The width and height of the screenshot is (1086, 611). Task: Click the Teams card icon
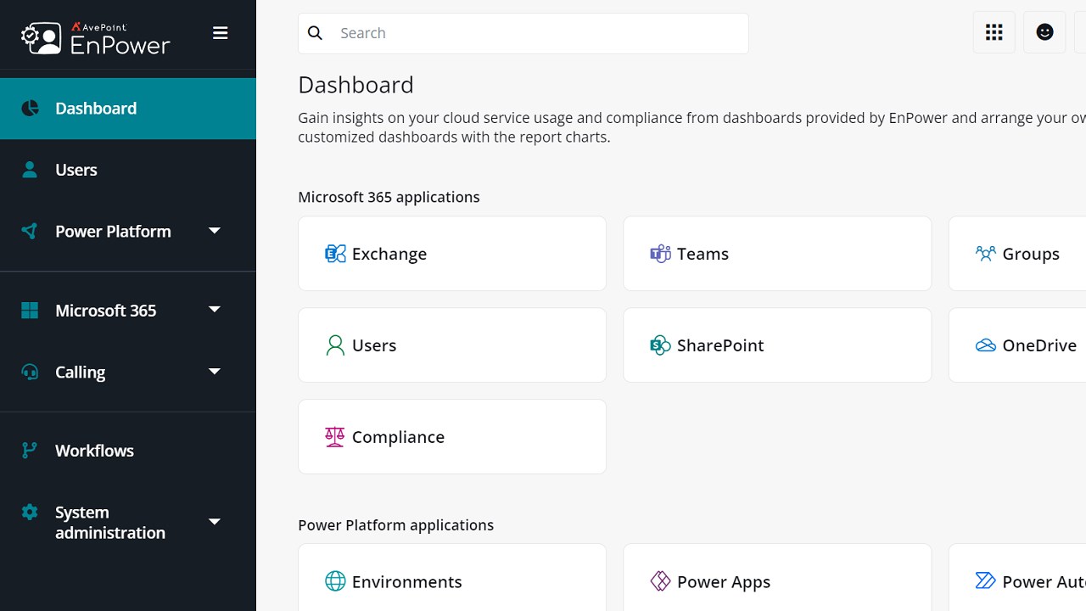point(660,254)
